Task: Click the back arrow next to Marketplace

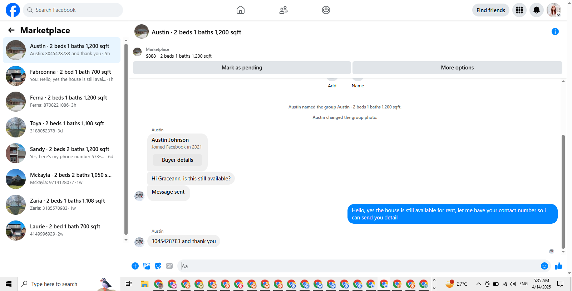Action: [x=11, y=30]
